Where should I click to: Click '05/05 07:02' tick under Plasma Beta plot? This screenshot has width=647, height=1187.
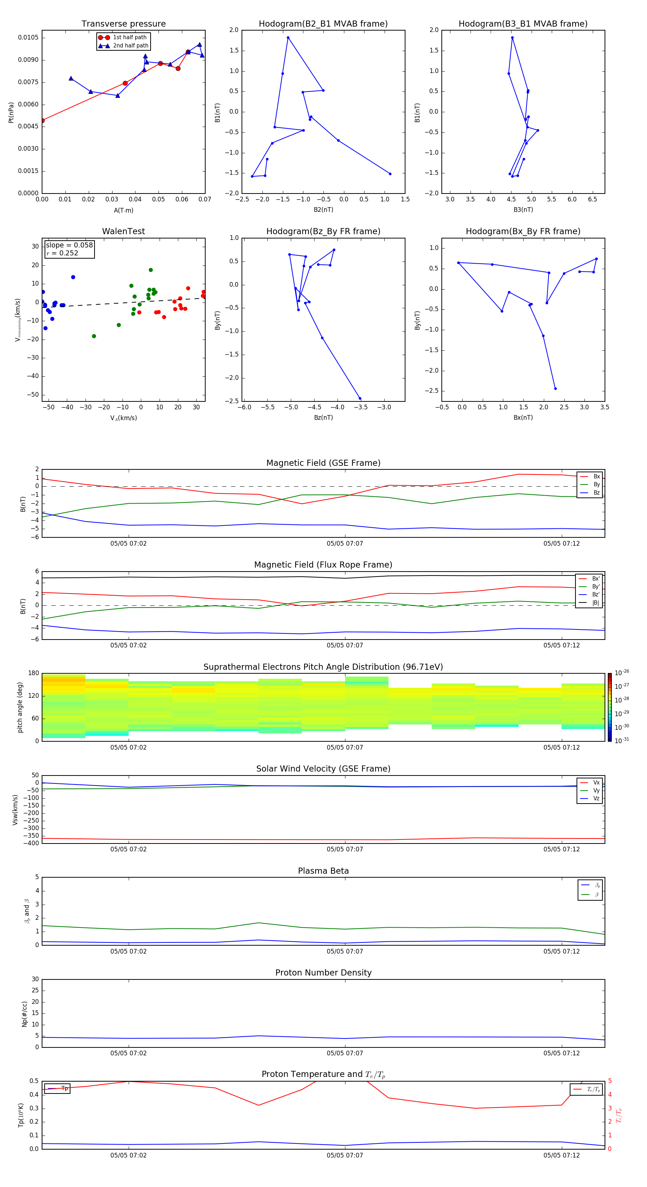pyautogui.click(x=128, y=951)
